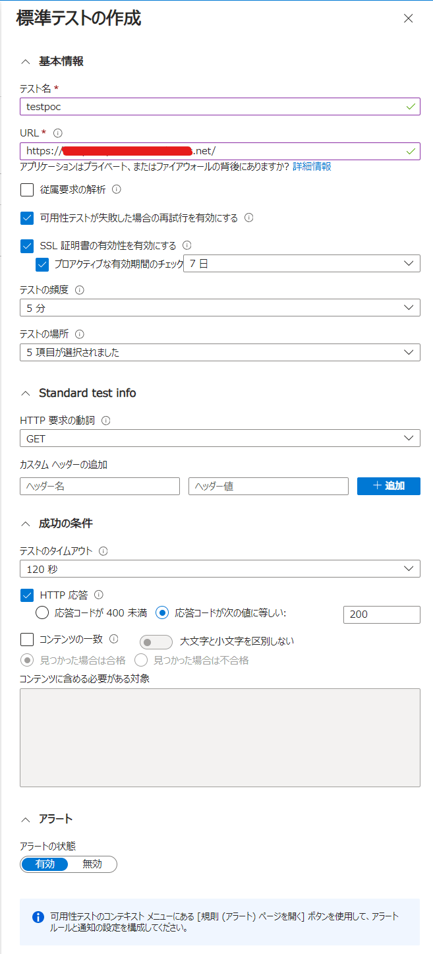
Task: Enable the 従属要求の解析 checkbox
Action: (x=26, y=189)
